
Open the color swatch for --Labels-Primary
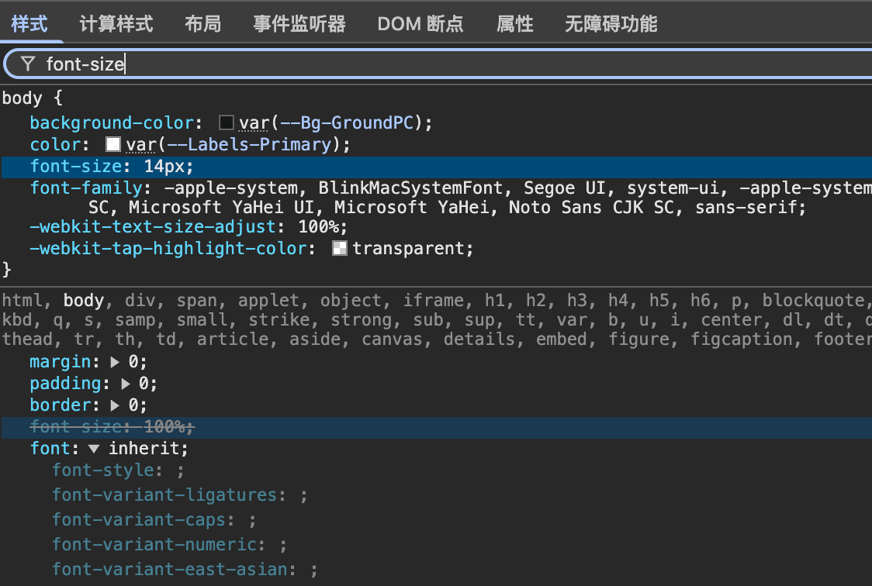pos(113,144)
